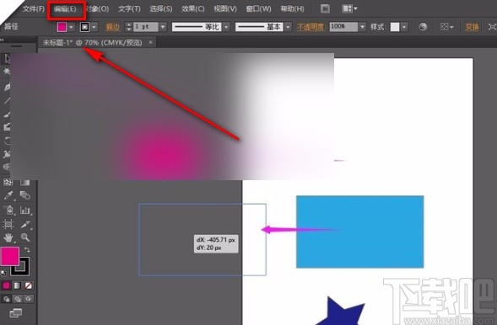Open Adobe Bridge from menu bar
The width and height of the screenshot is (497, 325).
tap(325, 8)
